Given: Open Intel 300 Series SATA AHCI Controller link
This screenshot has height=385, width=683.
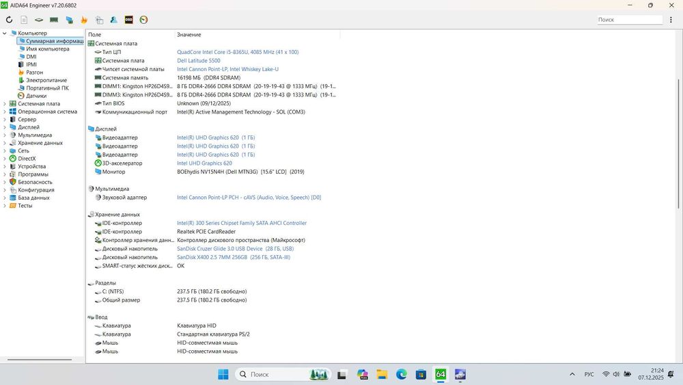Looking at the screenshot, I should tap(242, 223).
